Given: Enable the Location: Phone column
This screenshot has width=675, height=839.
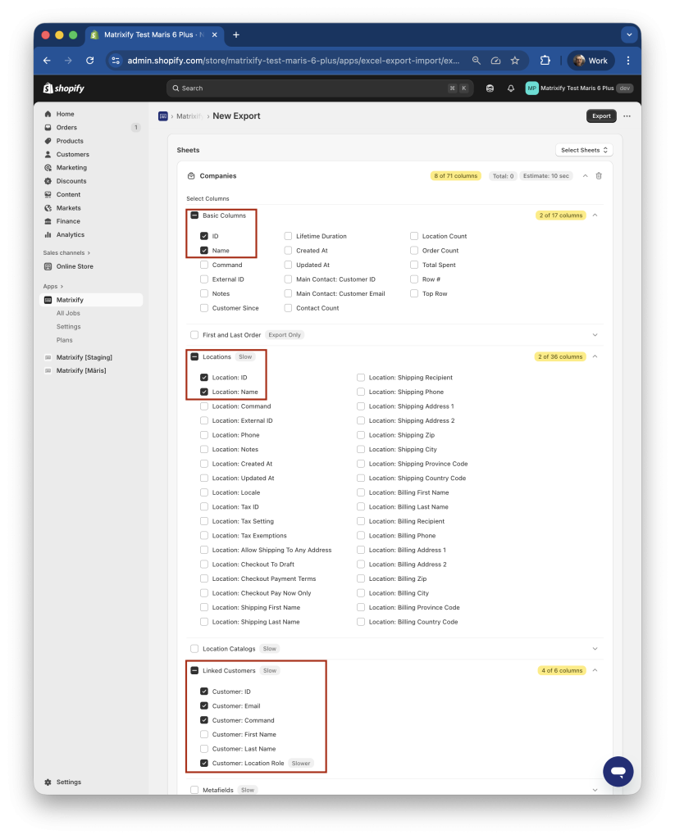Looking at the screenshot, I should click(x=203, y=434).
